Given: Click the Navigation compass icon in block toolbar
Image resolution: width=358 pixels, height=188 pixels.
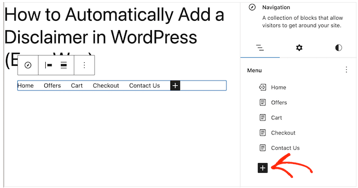Looking at the screenshot, I should (28, 65).
